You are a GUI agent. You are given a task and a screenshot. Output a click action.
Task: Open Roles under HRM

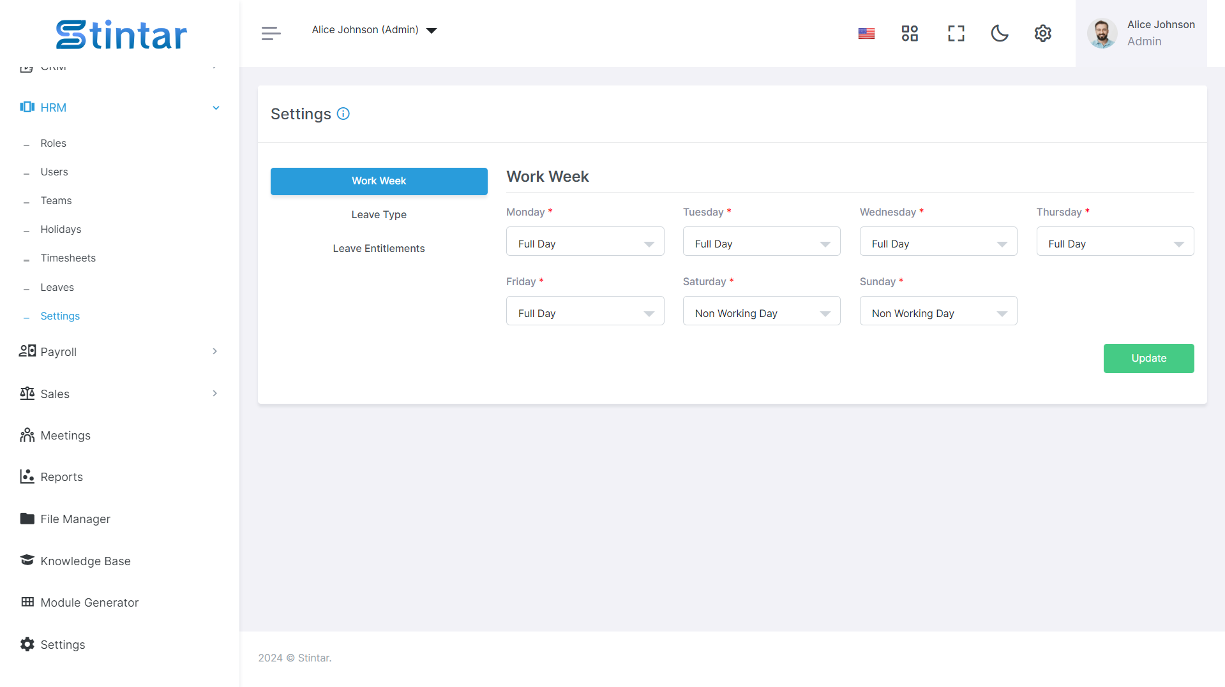[x=53, y=144]
